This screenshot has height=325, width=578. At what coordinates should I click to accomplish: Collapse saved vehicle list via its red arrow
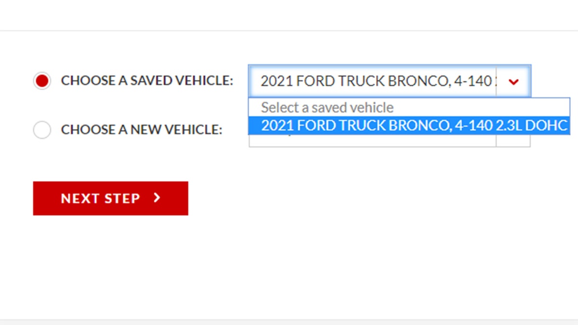(x=513, y=81)
